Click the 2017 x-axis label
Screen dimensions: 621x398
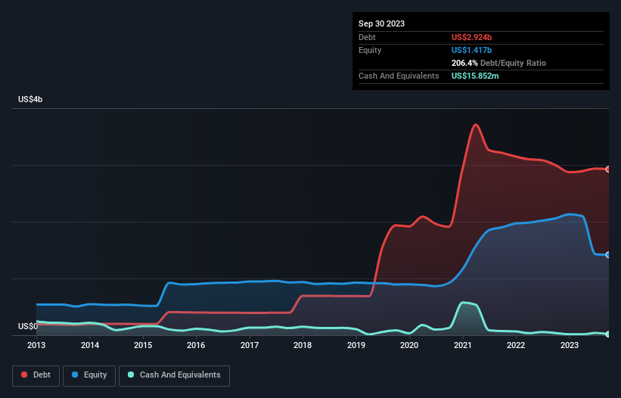(250, 345)
